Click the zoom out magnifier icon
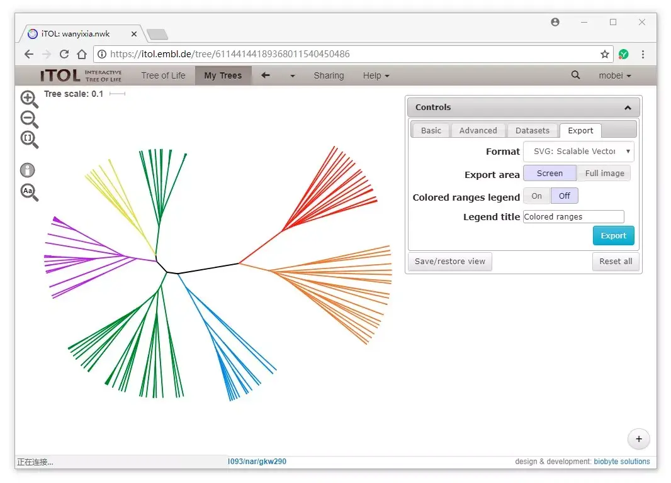This screenshot has width=671, height=483. (29, 119)
